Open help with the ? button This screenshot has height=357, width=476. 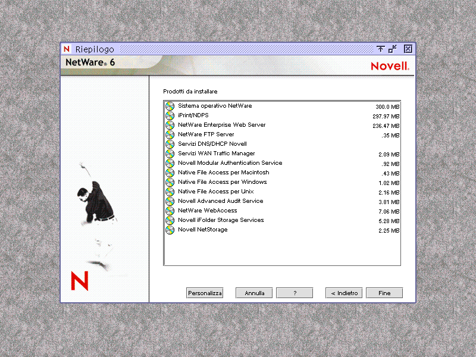pos(295,293)
